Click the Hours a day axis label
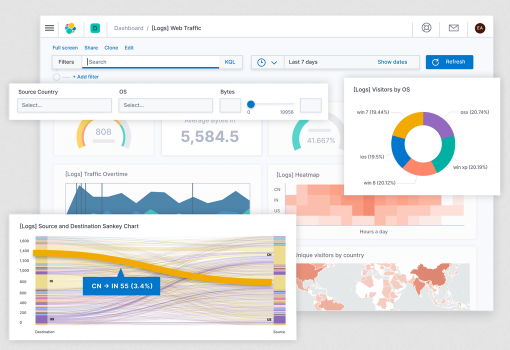The width and height of the screenshot is (510, 350). point(373,231)
